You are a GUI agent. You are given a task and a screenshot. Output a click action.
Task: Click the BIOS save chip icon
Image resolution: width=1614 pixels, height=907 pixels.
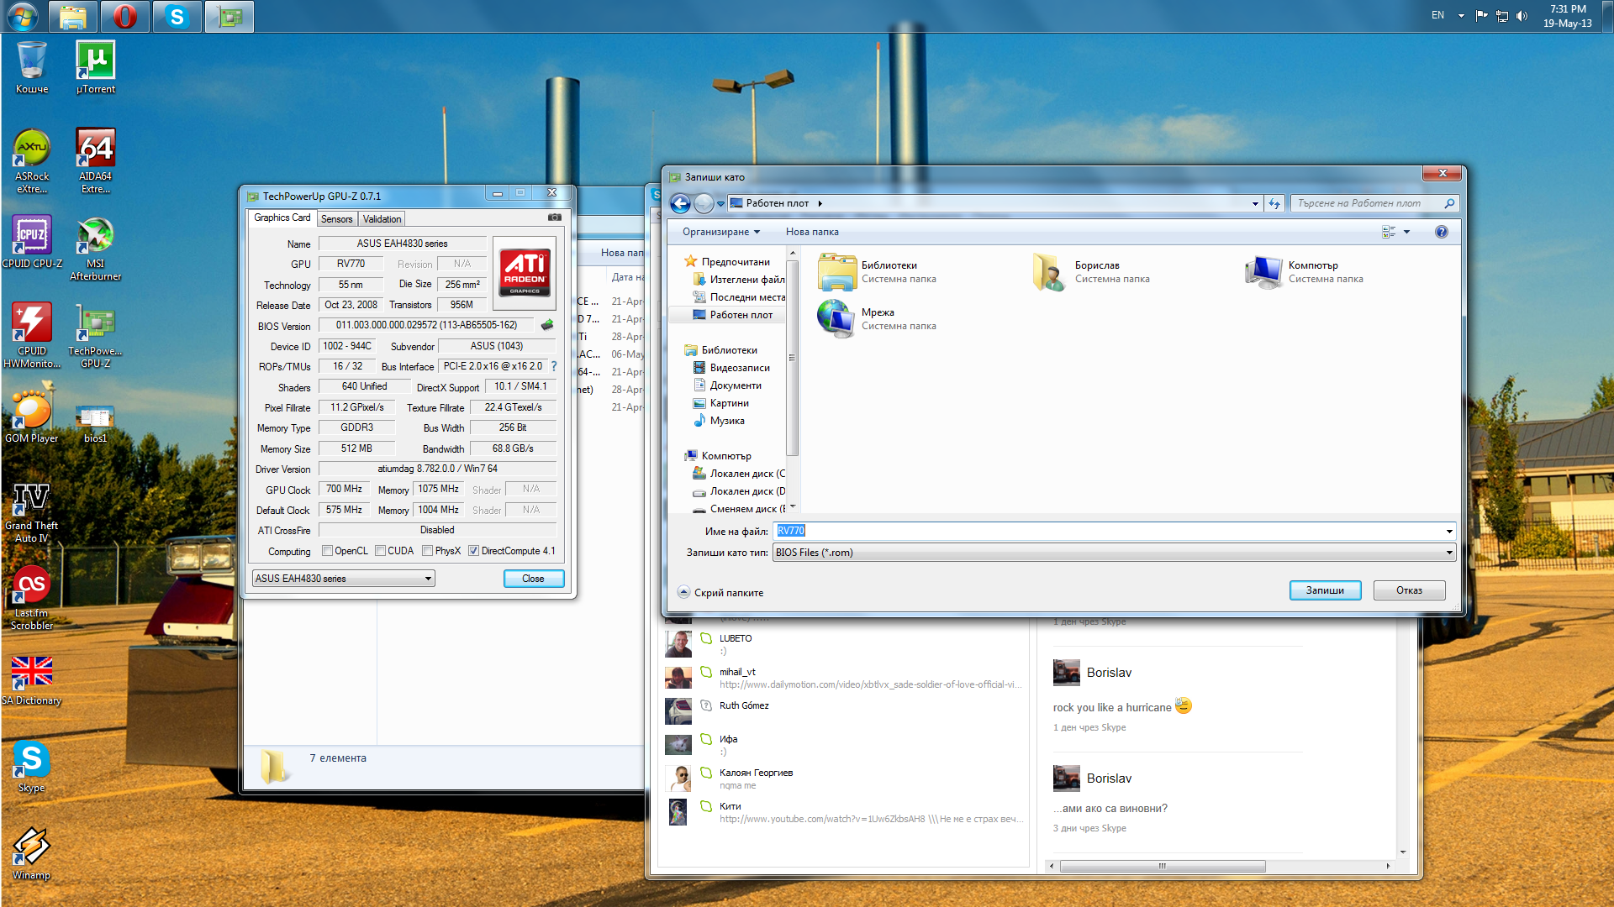pyautogui.click(x=547, y=325)
